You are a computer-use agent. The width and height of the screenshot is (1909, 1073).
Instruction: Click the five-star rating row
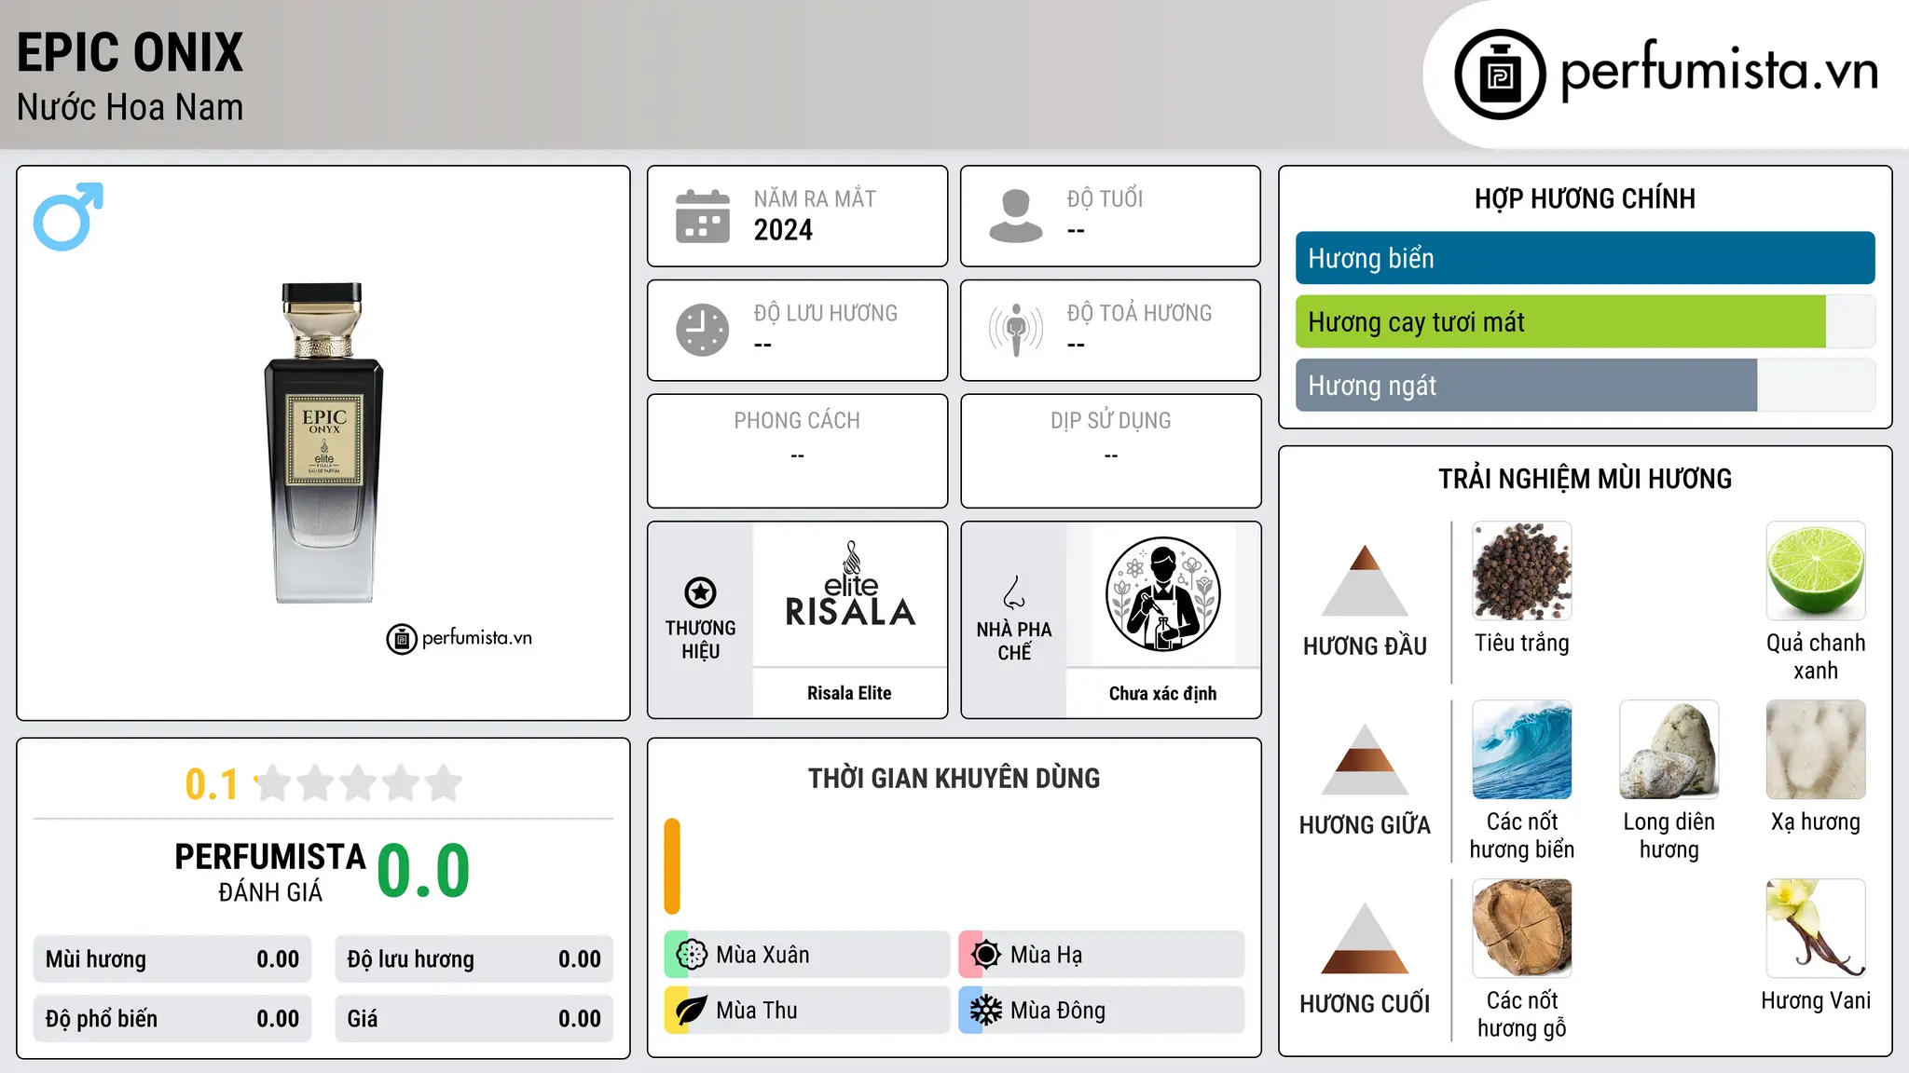coord(359,783)
